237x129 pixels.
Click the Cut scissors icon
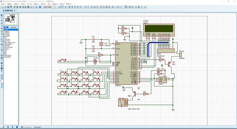(x=92, y=7)
